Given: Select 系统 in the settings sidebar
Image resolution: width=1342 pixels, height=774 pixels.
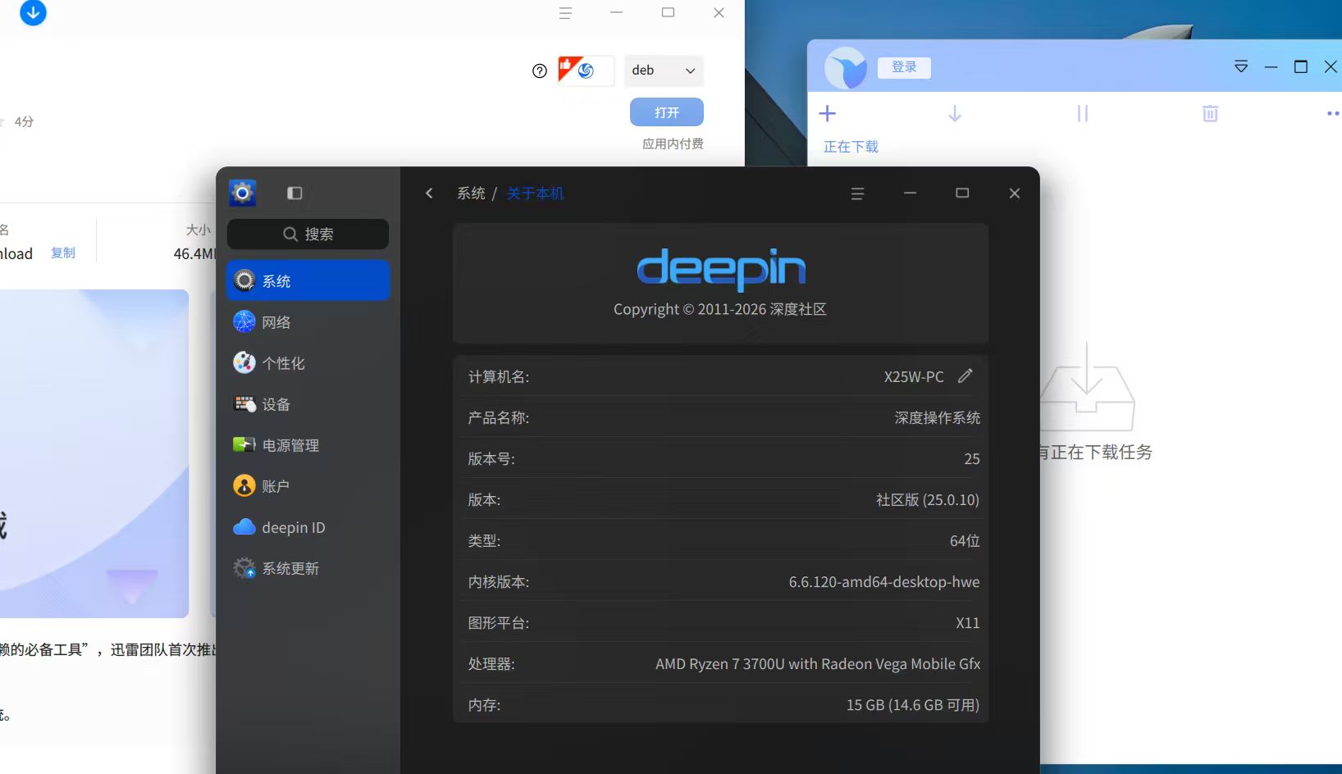Looking at the screenshot, I should pyautogui.click(x=308, y=280).
